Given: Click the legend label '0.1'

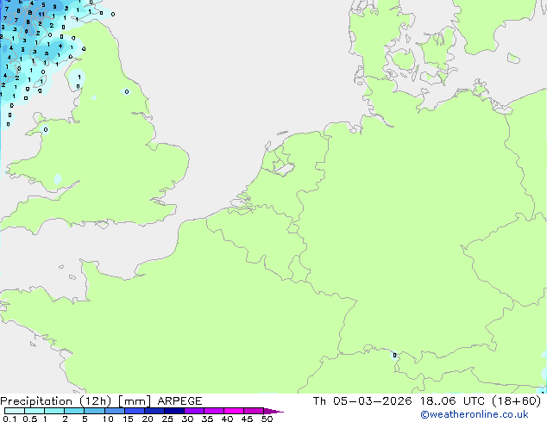Looking at the screenshot, I should pos(9,419).
